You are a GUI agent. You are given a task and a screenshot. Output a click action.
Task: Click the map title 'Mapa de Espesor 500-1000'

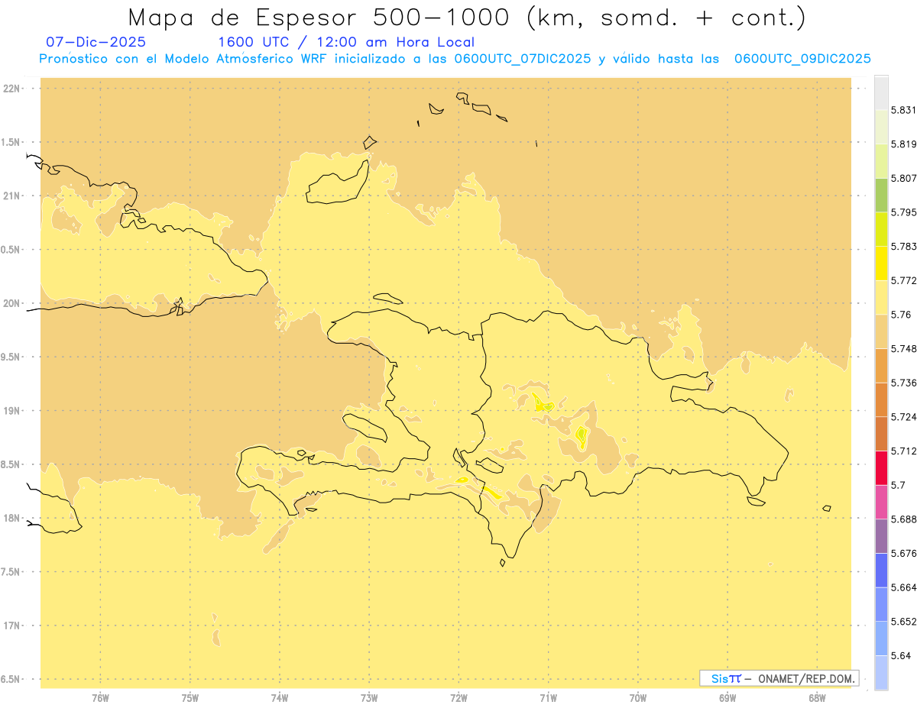tap(319, 17)
